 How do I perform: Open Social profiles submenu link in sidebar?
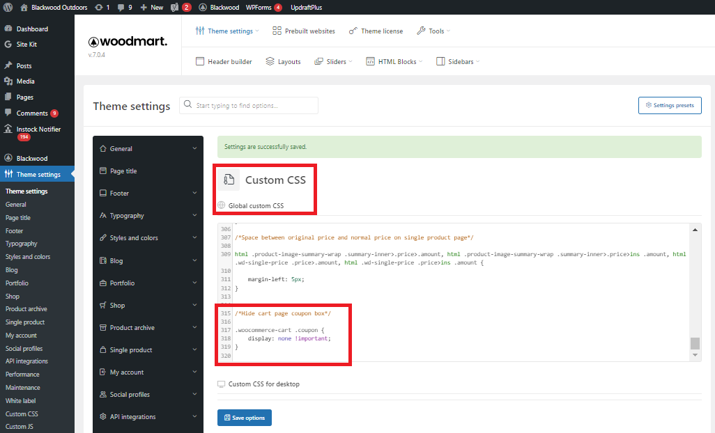pyautogui.click(x=24, y=348)
